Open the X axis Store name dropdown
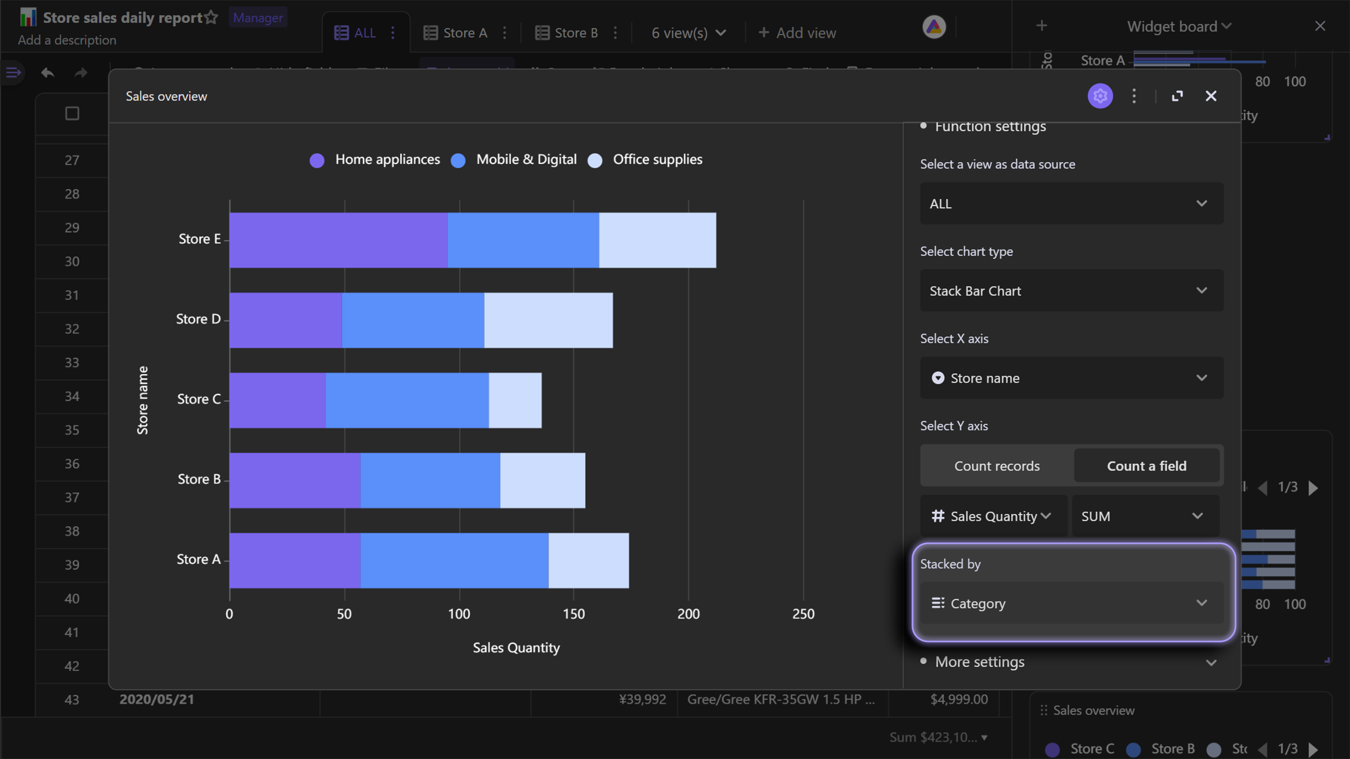The height and width of the screenshot is (759, 1350). (x=1071, y=377)
